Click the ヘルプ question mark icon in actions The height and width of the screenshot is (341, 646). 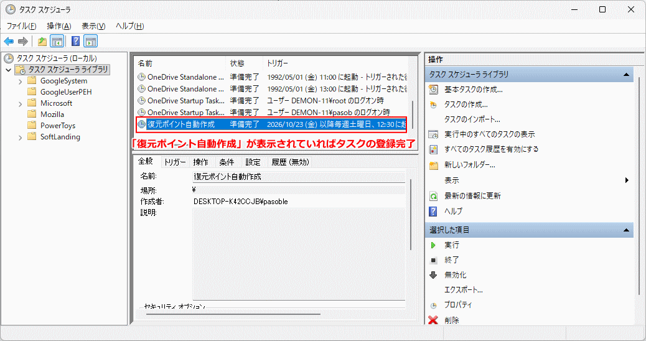tap(433, 212)
